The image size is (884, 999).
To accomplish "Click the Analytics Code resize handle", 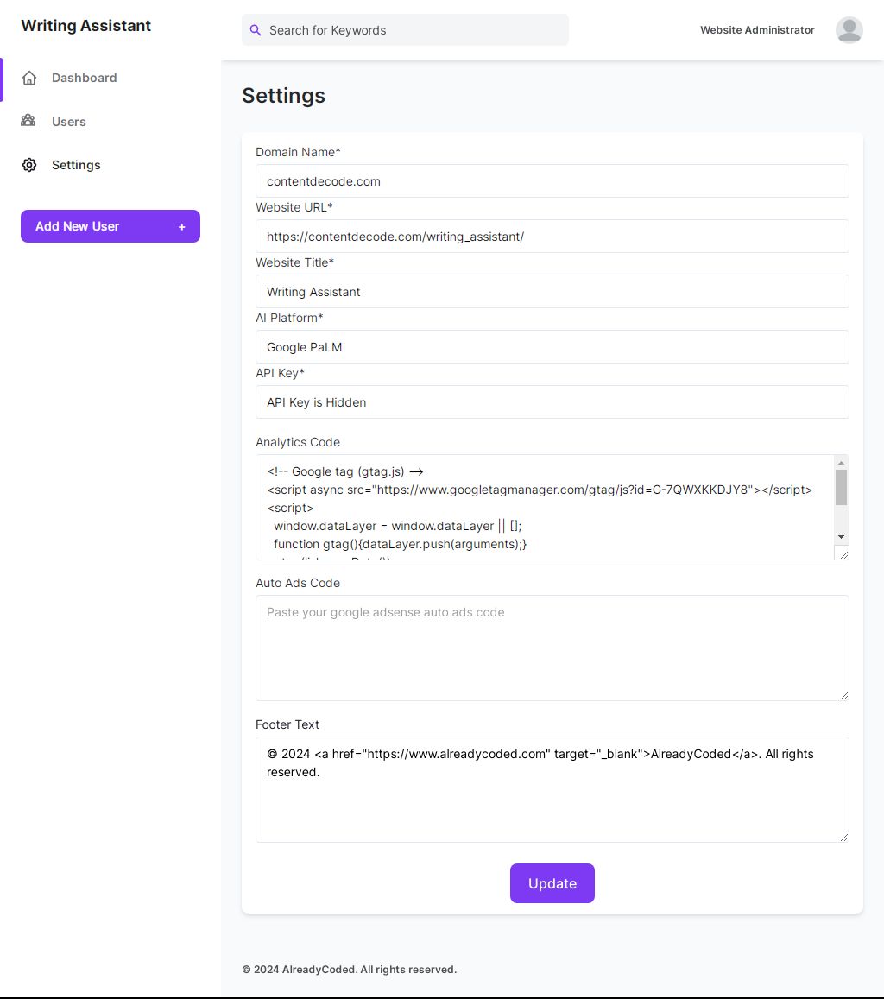I will (x=844, y=555).
